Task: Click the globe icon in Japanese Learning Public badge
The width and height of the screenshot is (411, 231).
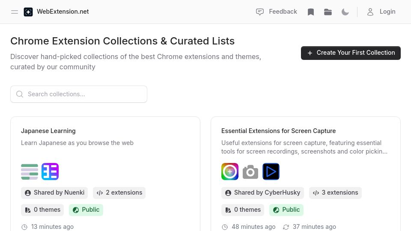Action: coord(76,210)
